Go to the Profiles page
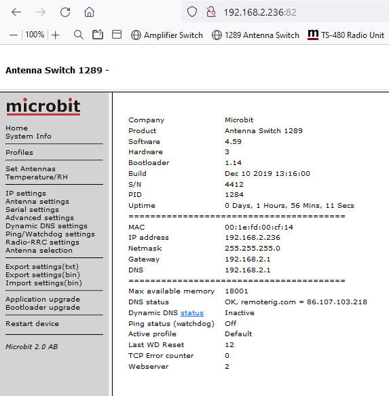Viewport: 389px width, 396px height. tap(19, 153)
